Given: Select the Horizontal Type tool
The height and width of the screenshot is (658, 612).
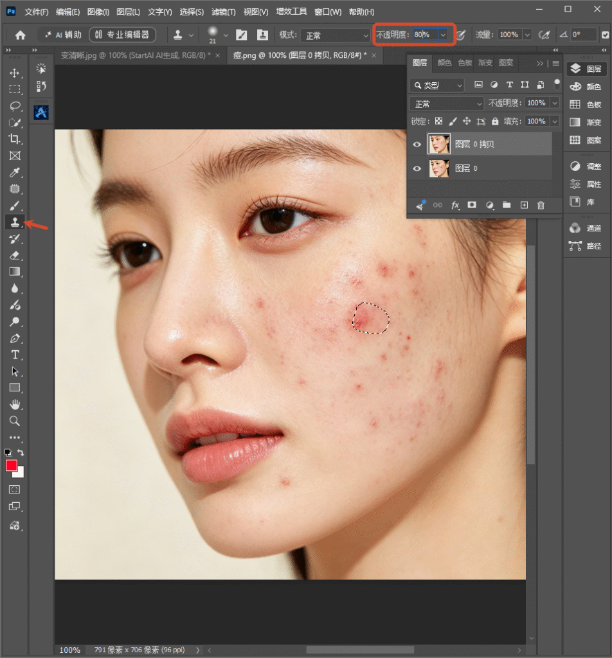Looking at the screenshot, I should pyautogui.click(x=15, y=355).
